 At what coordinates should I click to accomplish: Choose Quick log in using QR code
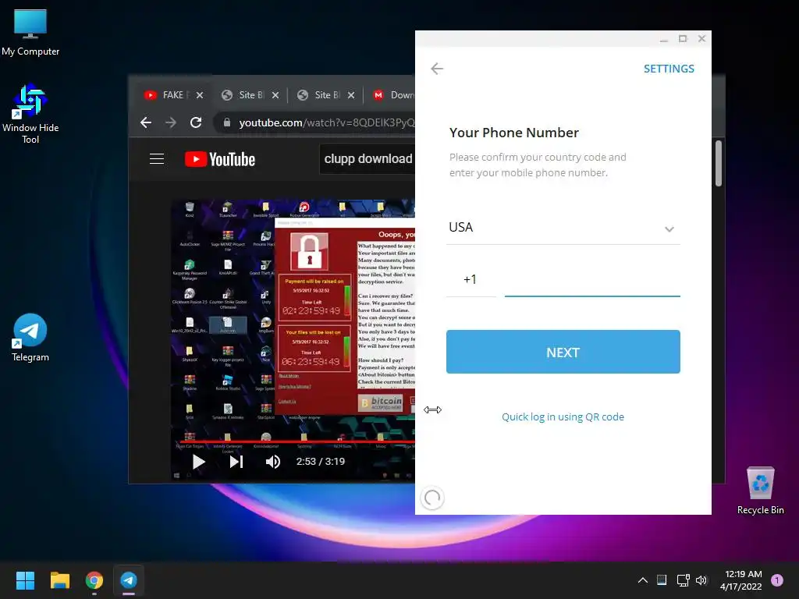click(563, 416)
